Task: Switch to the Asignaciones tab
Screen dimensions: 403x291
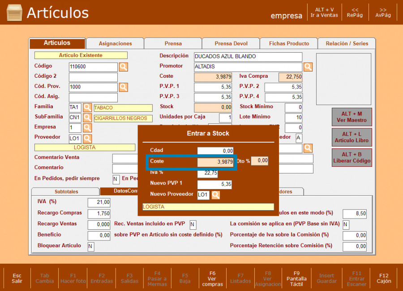Action: 115,44
